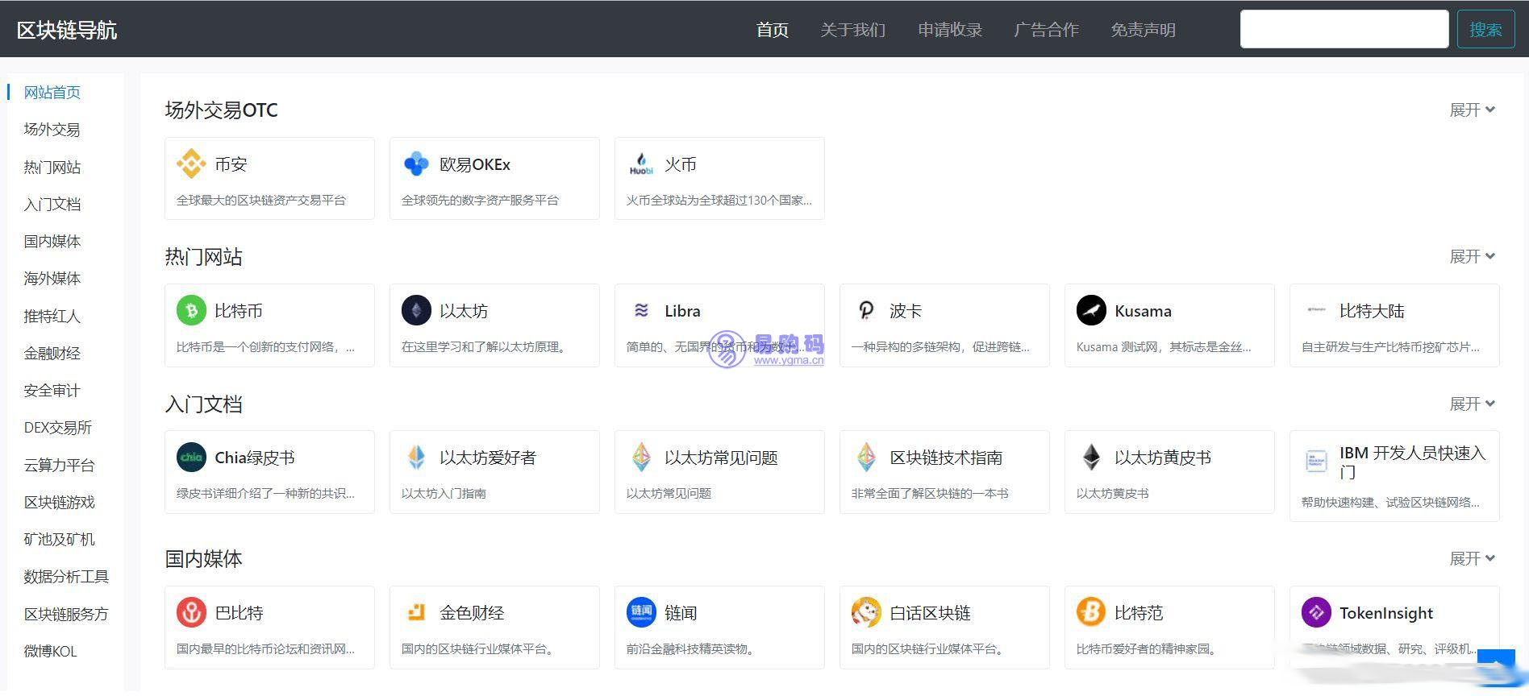Expand the 国内媒体 section
1529x696 pixels.
point(1472,559)
